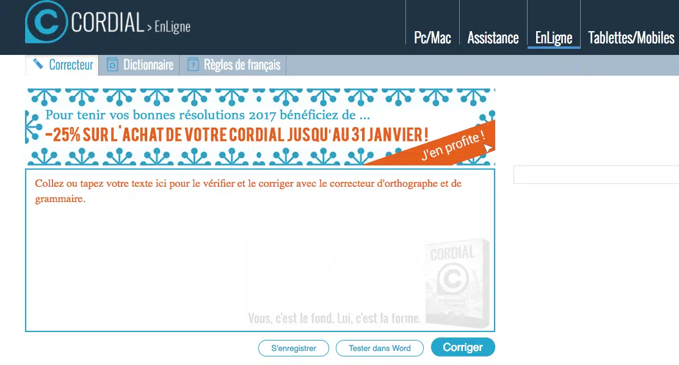Click the -25% promotional banner text

coord(236,135)
